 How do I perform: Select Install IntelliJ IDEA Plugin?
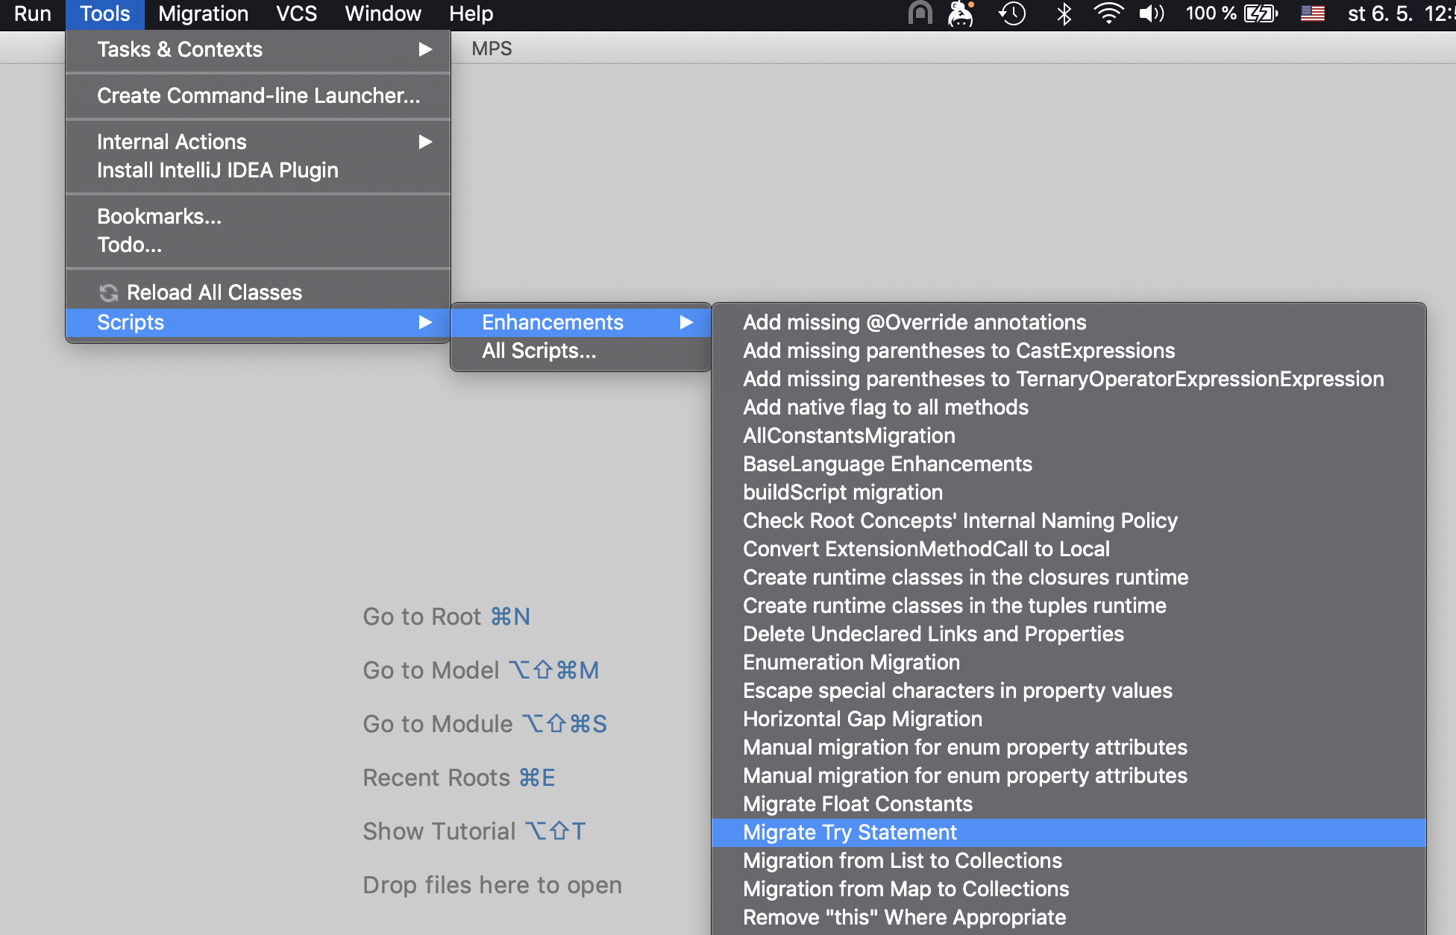pos(217,170)
